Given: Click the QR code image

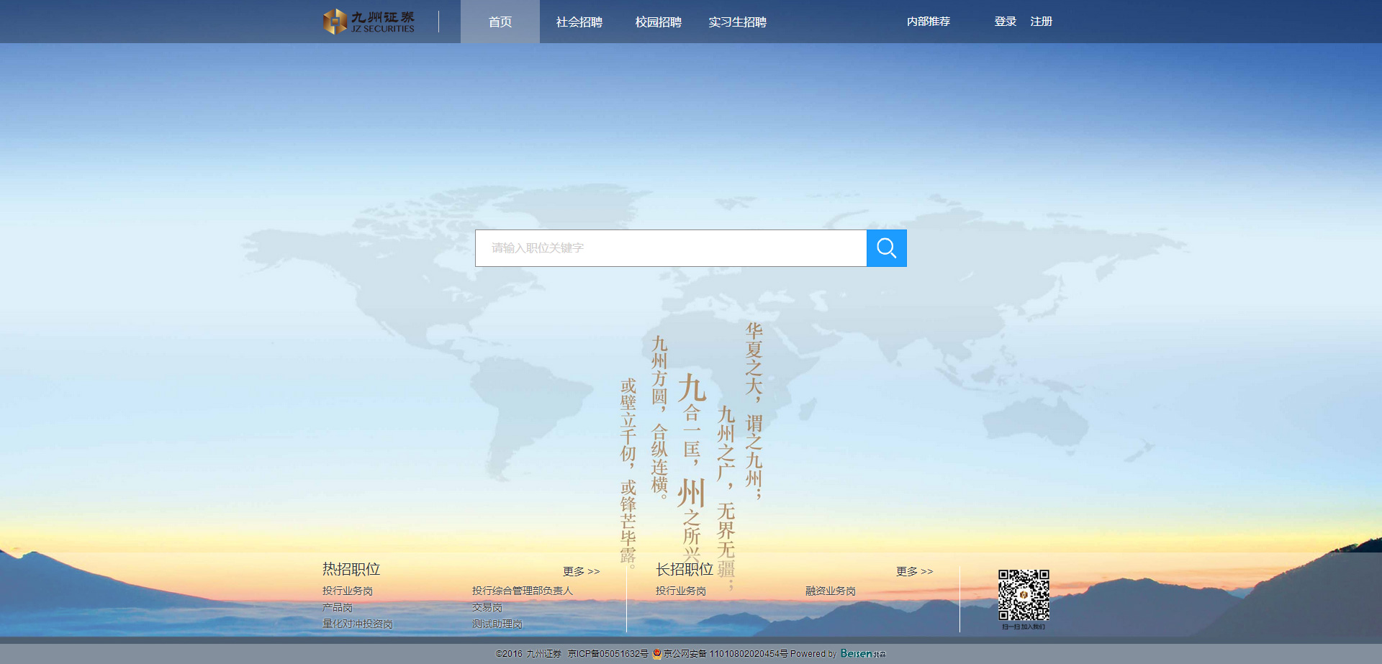Looking at the screenshot, I should (x=1023, y=595).
